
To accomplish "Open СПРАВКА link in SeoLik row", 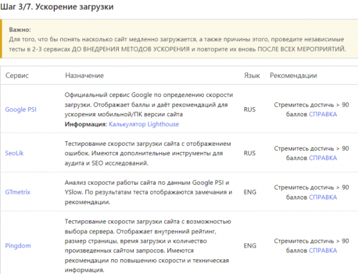I will pos(323,158).
